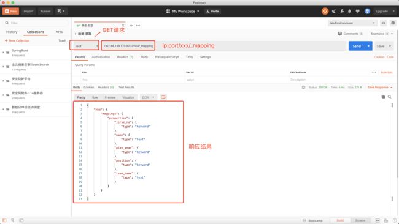399x224 pixels.
Task: Switch to Browse mode
Action: (360, 220)
